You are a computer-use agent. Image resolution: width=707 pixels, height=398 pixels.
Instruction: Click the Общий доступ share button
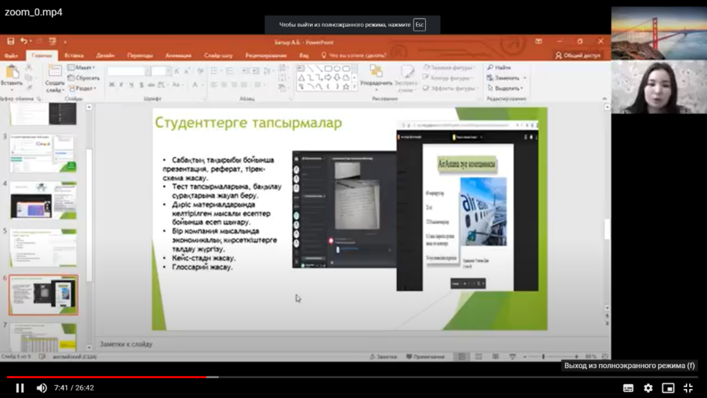578,55
